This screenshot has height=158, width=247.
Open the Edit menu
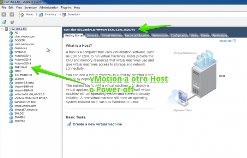pos(11,7)
